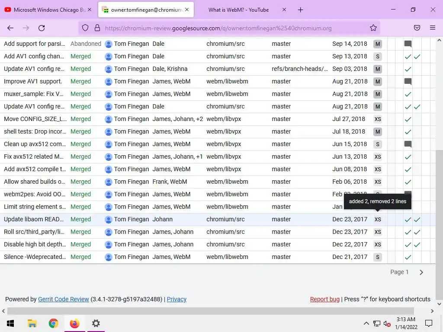Viewport: 443px width, 332px height.
Task: Click 'webm/libwebm' repo in Feb 06, 2018 row
Action: click(227, 182)
